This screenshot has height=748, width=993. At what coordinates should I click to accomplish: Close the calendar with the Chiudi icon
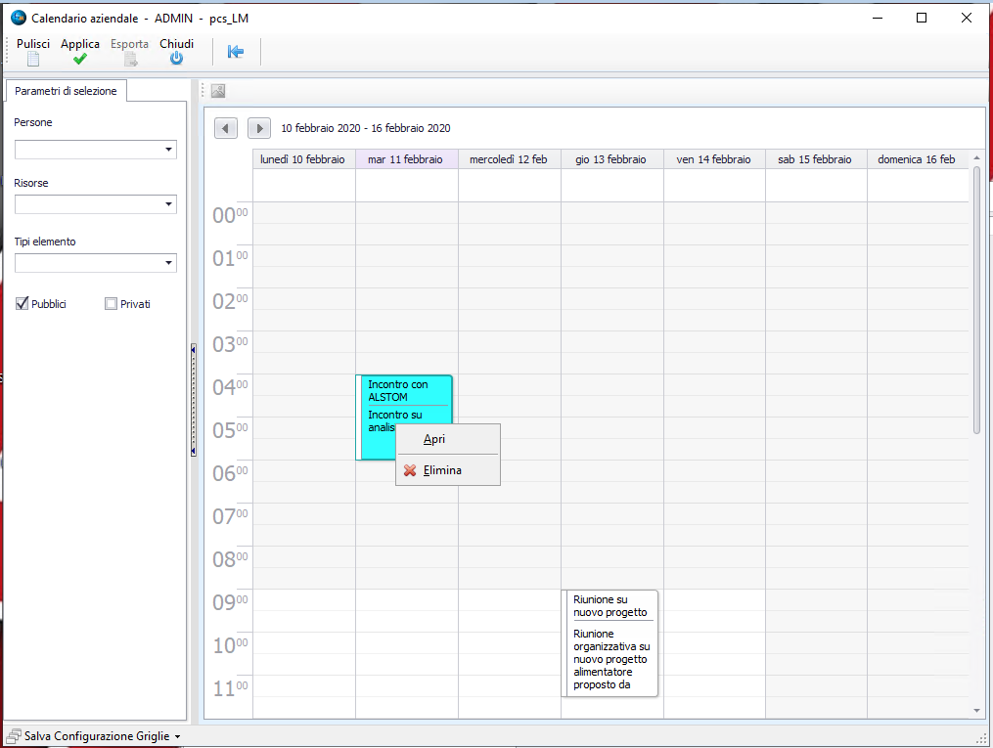(x=176, y=59)
